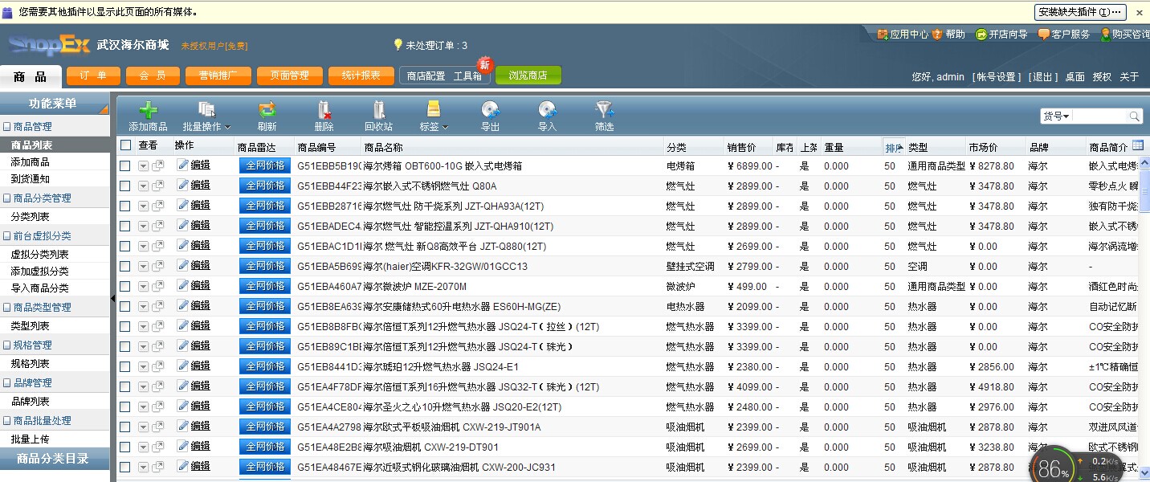Viewport: 1150px width, 482px height.
Task: Click the 浏览商店 green button
Action: (x=528, y=76)
